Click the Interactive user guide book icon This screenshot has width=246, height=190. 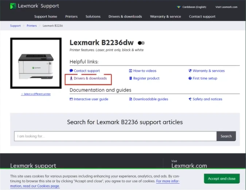click(x=71, y=99)
